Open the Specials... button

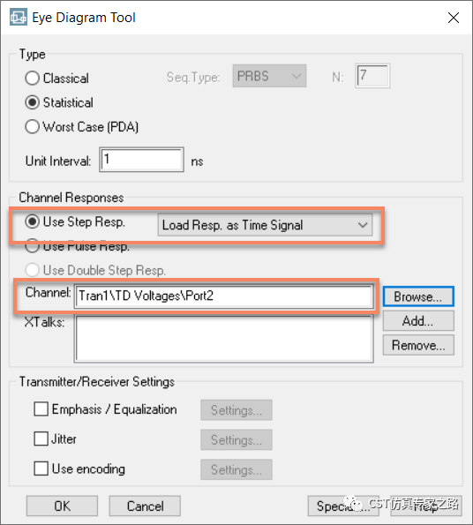click(343, 506)
